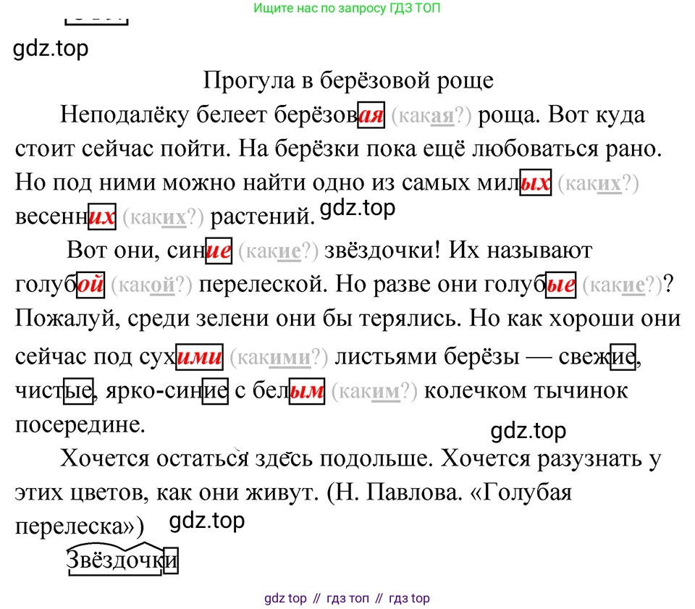Click the word "самых"
695x609 pixels.
point(436,182)
